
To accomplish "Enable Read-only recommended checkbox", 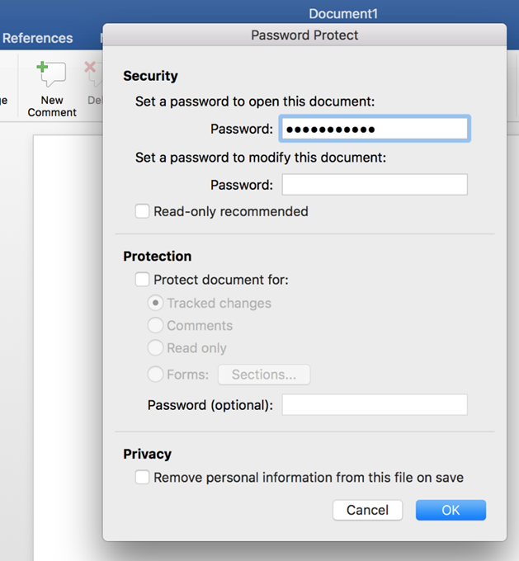I will coord(142,211).
